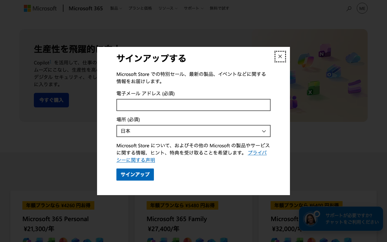387x242 pixels.
Task: Click 無料で試す in the navigation bar
Action: click(220, 8)
